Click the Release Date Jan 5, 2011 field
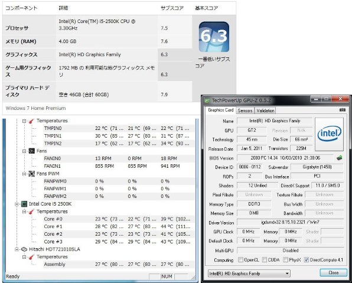352x283 pixels. (252, 148)
